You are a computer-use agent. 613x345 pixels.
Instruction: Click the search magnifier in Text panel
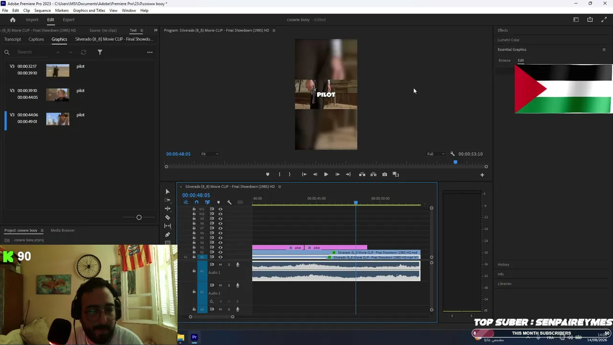click(7, 52)
